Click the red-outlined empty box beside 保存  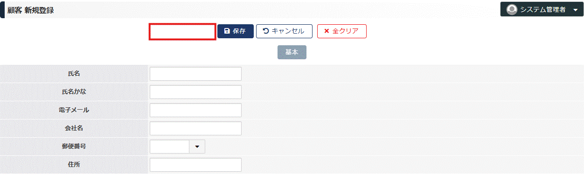click(x=182, y=31)
